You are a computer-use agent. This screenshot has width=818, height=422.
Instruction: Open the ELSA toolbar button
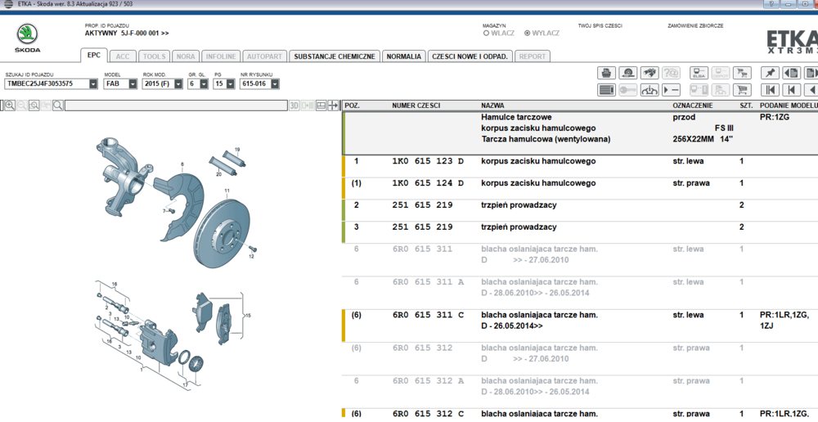pos(699,73)
